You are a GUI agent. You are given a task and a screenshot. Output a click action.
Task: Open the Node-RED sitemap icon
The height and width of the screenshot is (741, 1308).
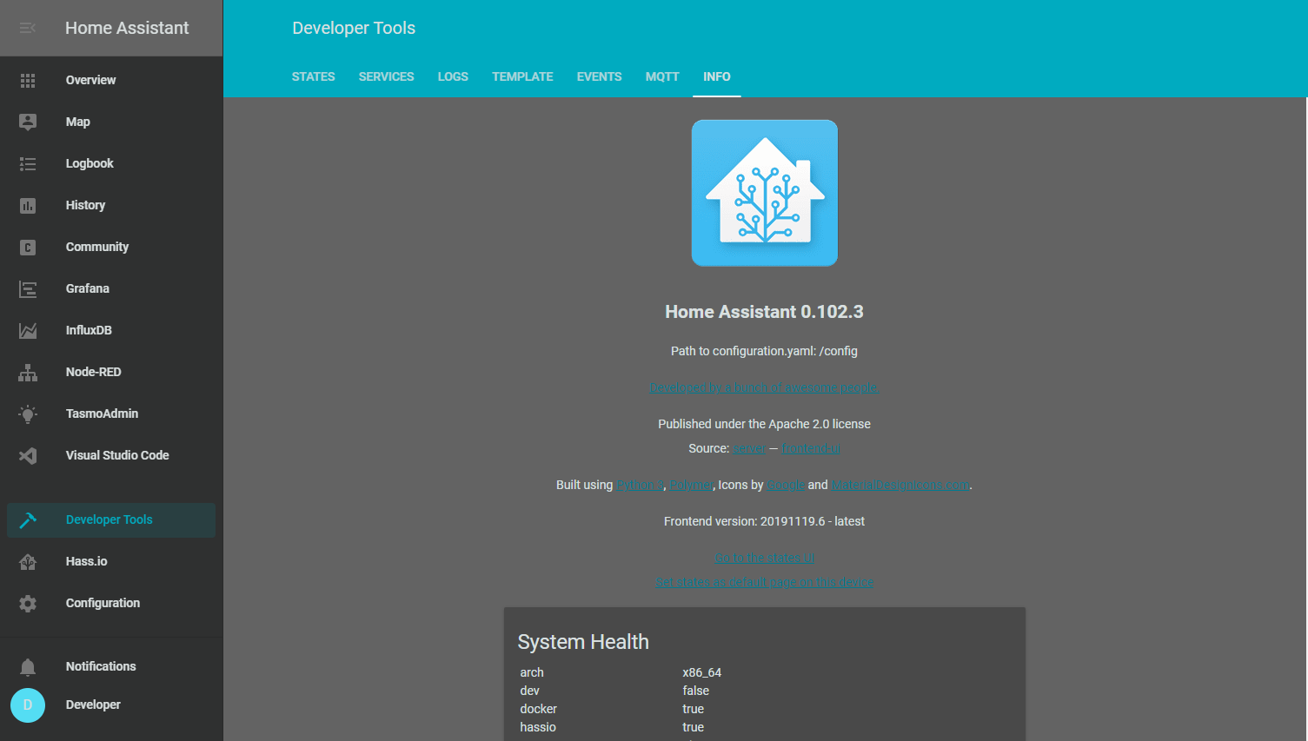(28, 372)
